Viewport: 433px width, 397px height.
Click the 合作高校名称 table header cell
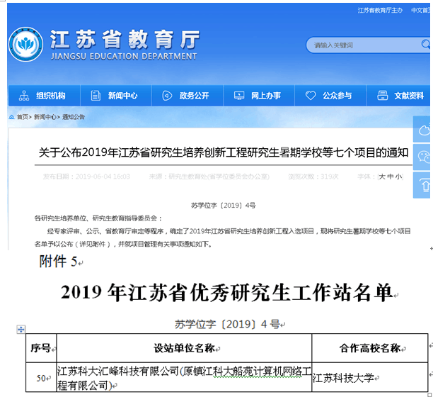370,348
